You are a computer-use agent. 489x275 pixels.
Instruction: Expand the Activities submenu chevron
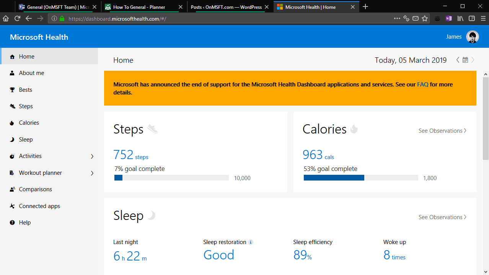(x=92, y=156)
